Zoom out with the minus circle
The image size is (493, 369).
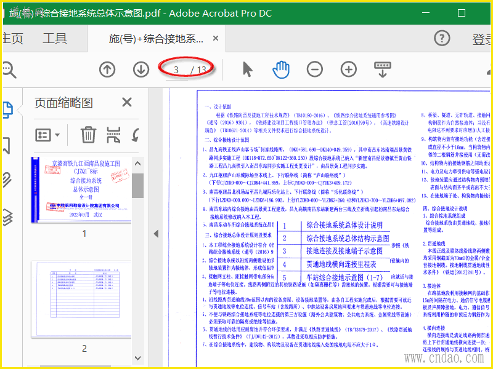(315, 69)
